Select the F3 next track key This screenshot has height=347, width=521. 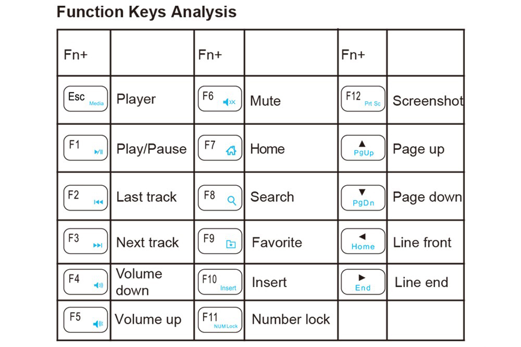coord(85,241)
